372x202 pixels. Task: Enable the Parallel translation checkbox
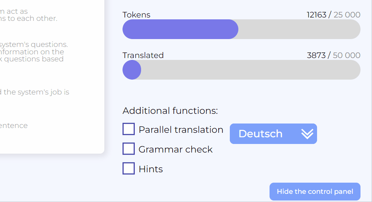tap(128, 129)
